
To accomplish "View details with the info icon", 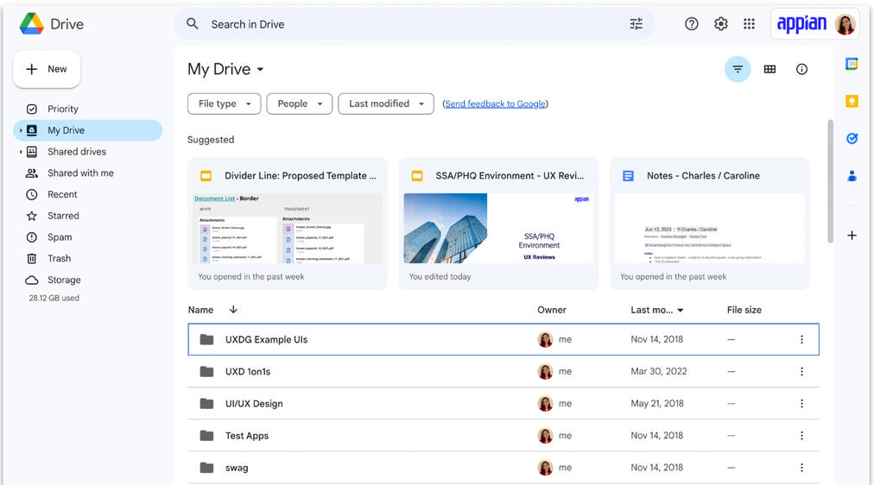I will [801, 69].
